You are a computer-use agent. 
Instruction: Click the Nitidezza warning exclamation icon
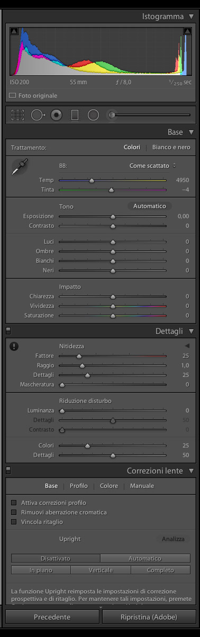click(14, 346)
